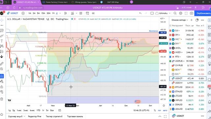Open chart settings gear in top toolbar
The height and width of the screenshot is (119, 211).
point(181,13)
